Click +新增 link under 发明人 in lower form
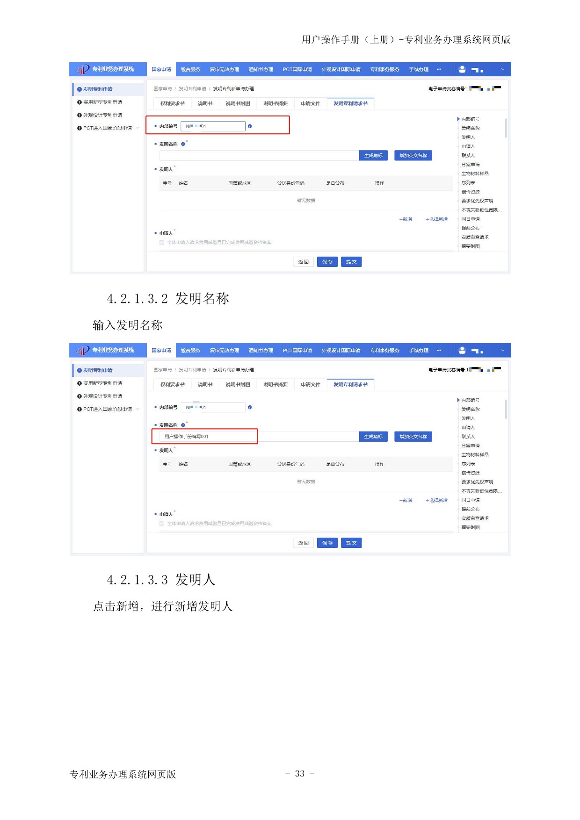Image resolution: width=580 pixels, height=820 pixels. point(406,500)
